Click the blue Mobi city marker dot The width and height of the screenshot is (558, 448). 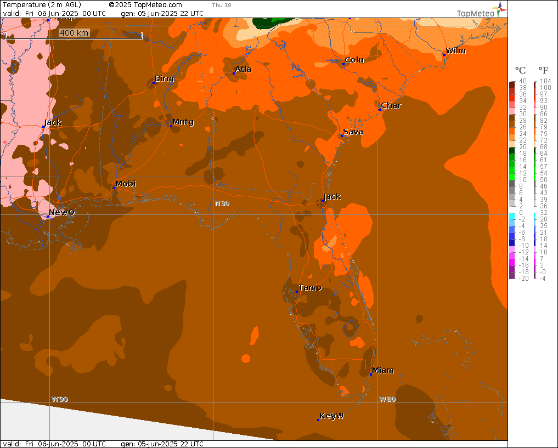114,188
